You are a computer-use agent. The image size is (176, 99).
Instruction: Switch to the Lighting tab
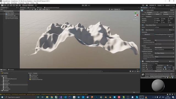point(152,8)
